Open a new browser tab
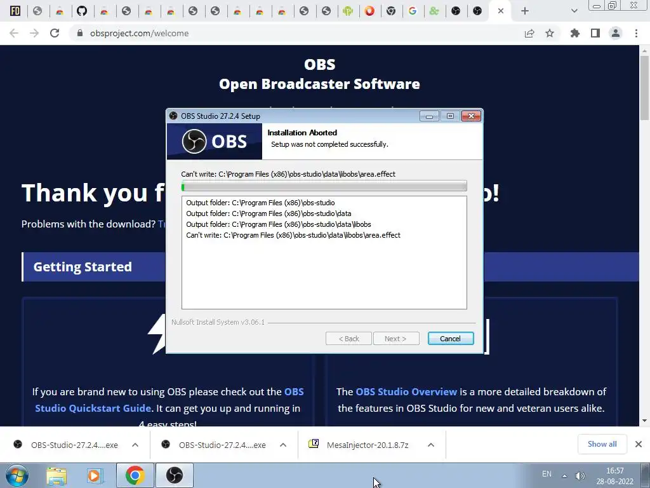This screenshot has height=488, width=650. click(x=525, y=11)
